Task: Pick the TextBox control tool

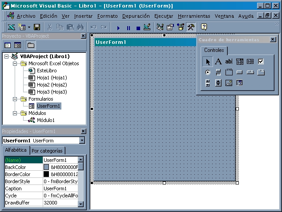Action: tap(229, 62)
